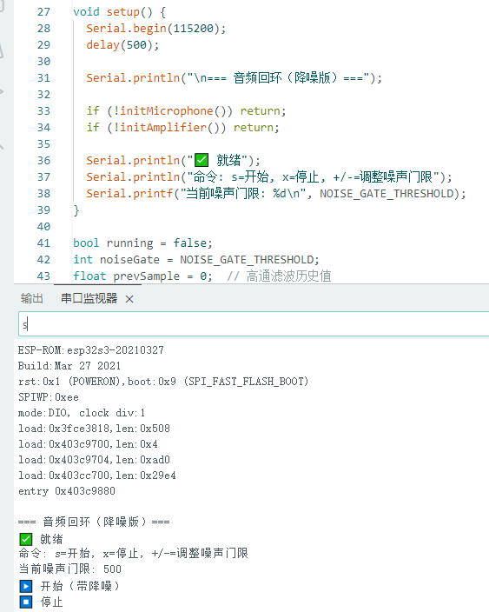Click 'if (!initMicrophone()) return;' line

tap(186, 111)
